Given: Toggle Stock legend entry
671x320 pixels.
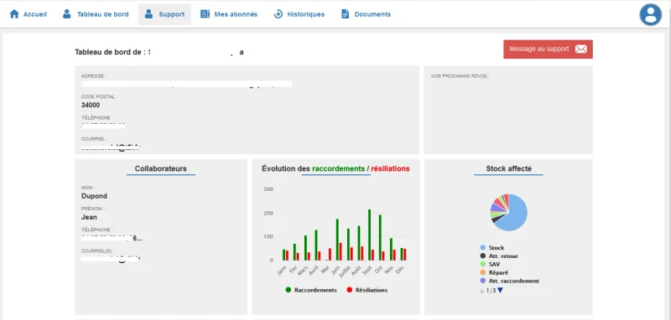Looking at the screenshot, I should [492, 248].
